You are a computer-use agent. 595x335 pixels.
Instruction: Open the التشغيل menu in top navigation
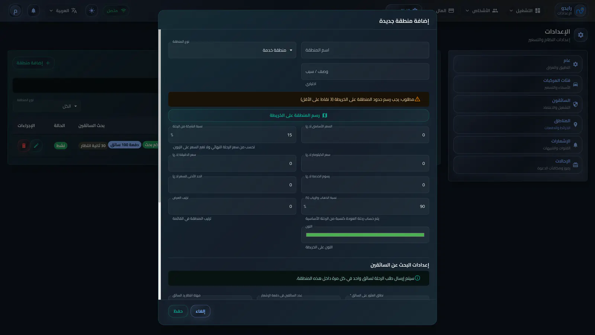[525, 11]
